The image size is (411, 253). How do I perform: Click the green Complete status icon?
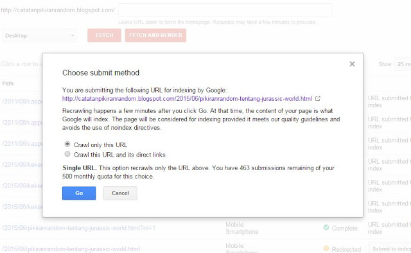click(326, 227)
